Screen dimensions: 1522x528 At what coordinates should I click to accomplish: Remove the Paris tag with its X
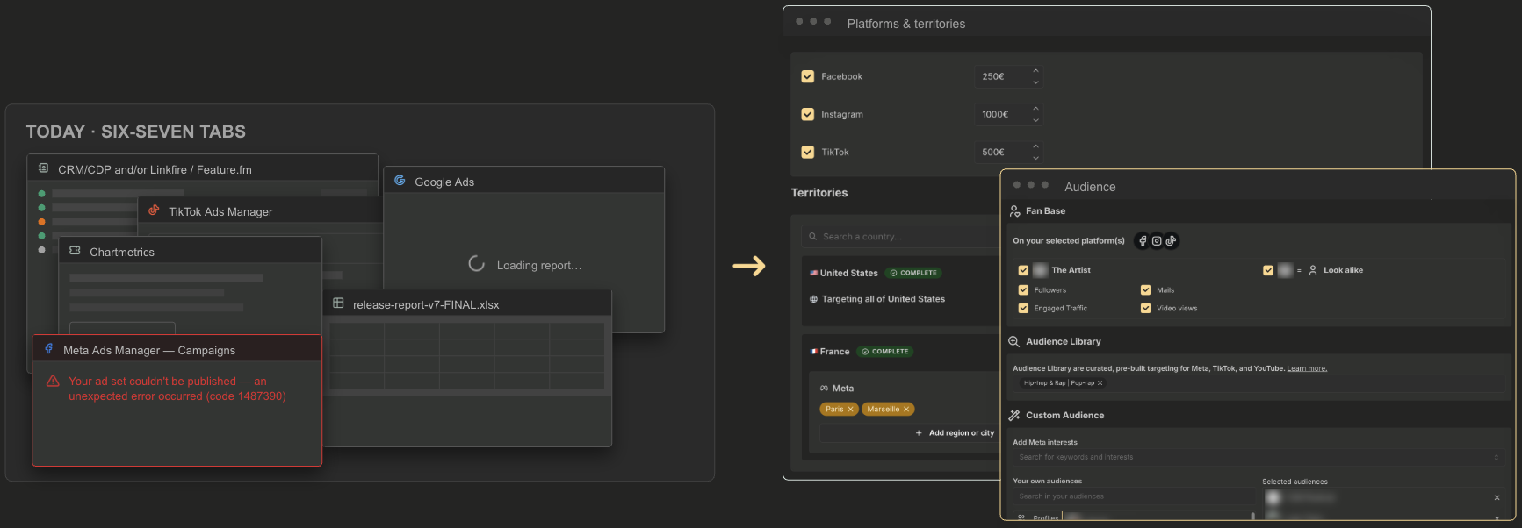(850, 410)
